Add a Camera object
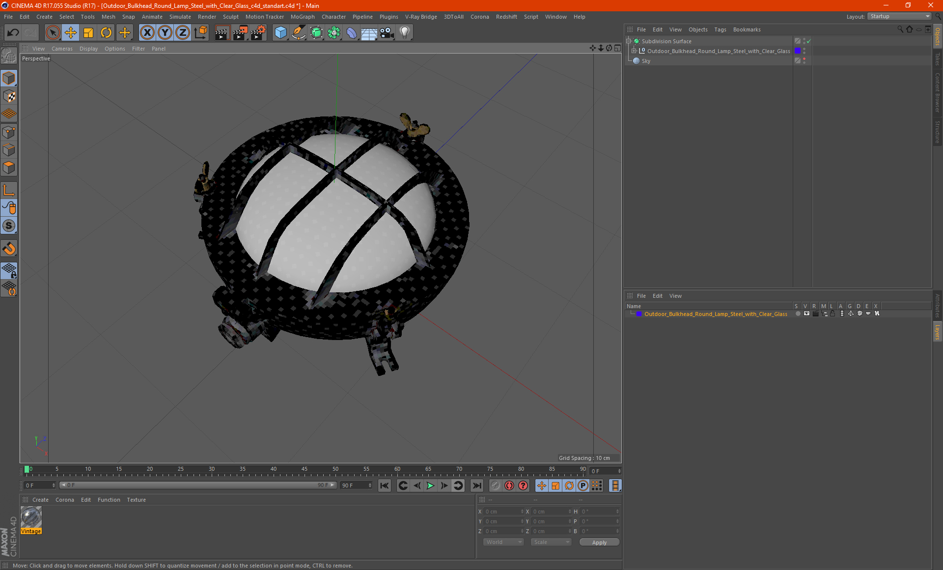 pos(387,33)
